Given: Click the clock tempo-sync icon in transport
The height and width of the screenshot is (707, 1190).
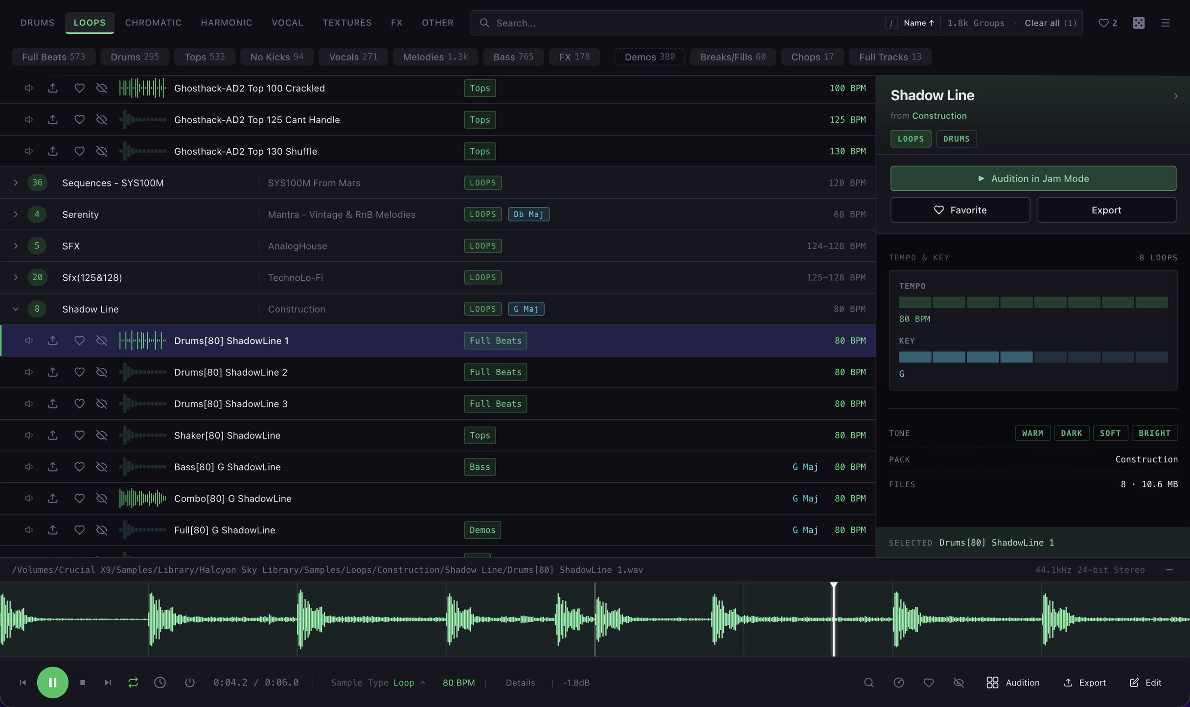Looking at the screenshot, I should [160, 683].
